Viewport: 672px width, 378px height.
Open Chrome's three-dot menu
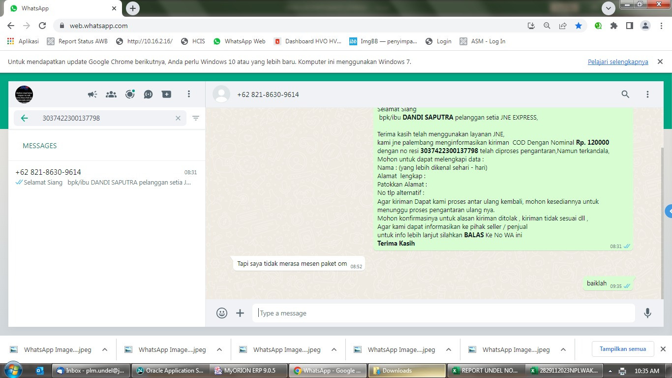(661, 26)
